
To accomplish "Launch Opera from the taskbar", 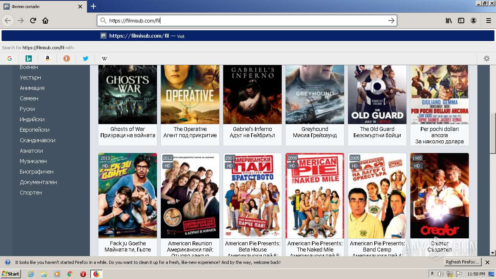I will [x=83, y=274].
